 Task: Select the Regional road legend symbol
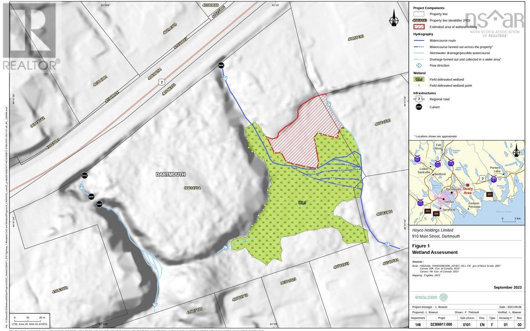tap(418, 99)
